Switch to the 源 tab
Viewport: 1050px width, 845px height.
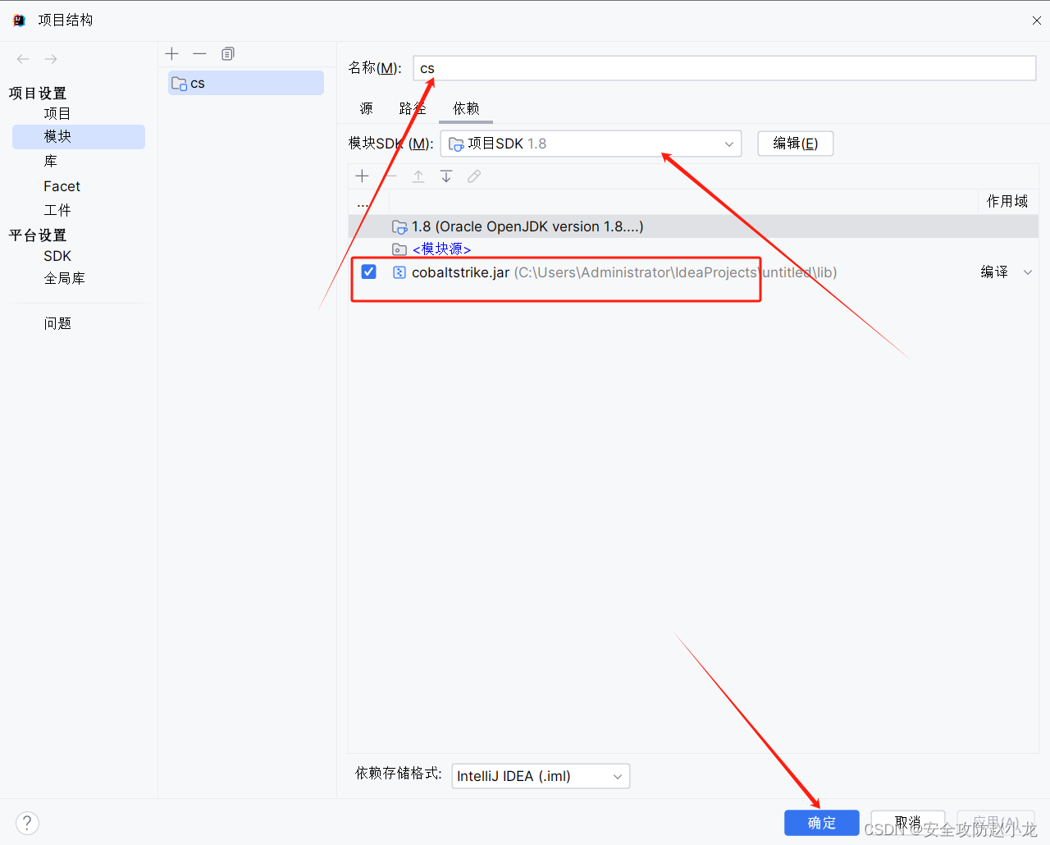point(366,108)
